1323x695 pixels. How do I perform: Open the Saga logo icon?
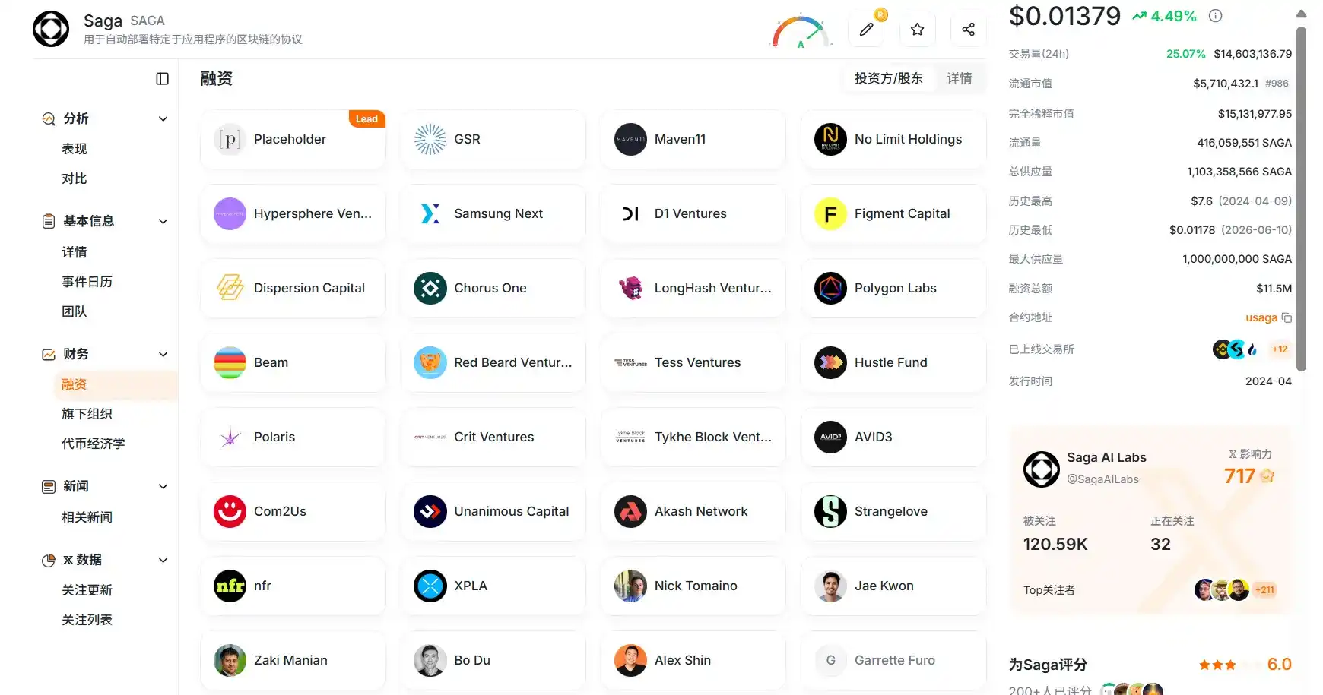pyautogui.click(x=51, y=30)
